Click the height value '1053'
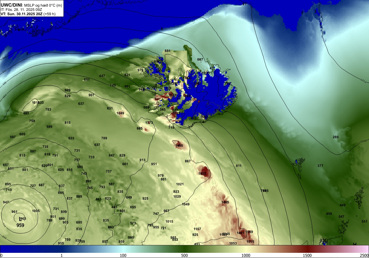Screen dimensions: 369x258 (x=233, y=243)
